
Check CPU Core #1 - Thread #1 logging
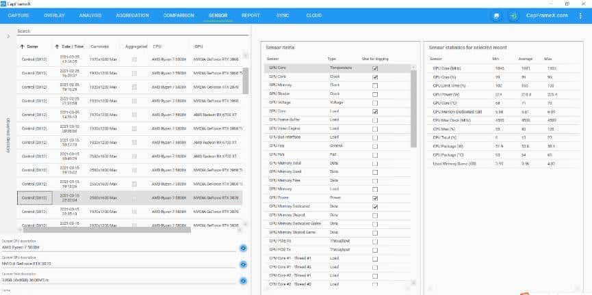pos(375,259)
